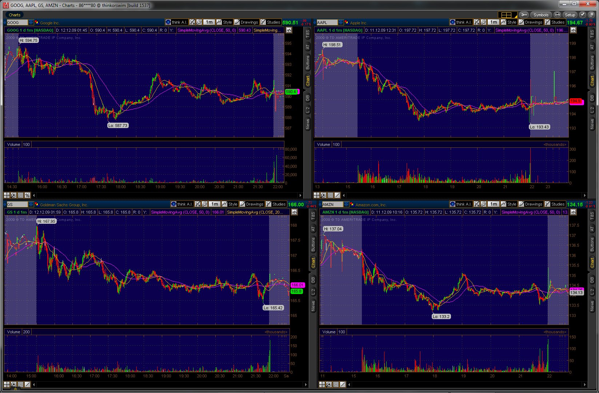Expand the AMZN symbol dropdown arrow

tap(347, 205)
